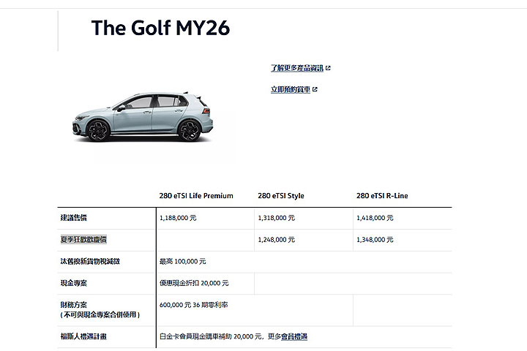Click the 1,188,000 元 price cell
Image resolution: width=527 pixels, height=351 pixels.
click(178, 218)
